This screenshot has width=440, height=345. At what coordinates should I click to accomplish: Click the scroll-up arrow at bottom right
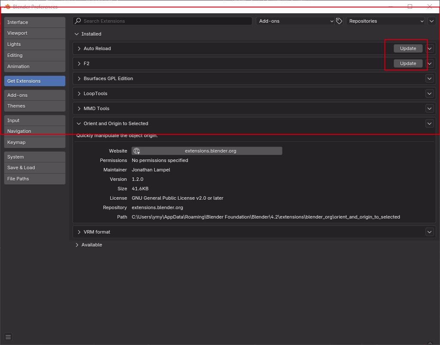pos(430,343)
